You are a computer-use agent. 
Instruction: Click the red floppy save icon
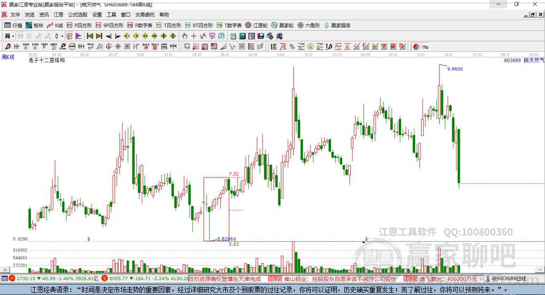point(261,36)
